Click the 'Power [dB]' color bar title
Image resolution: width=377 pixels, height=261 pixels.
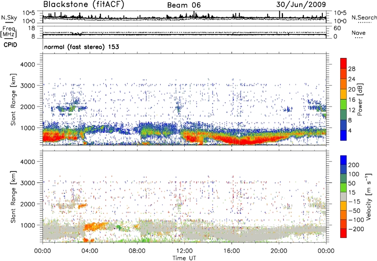(x=360, y=99)
